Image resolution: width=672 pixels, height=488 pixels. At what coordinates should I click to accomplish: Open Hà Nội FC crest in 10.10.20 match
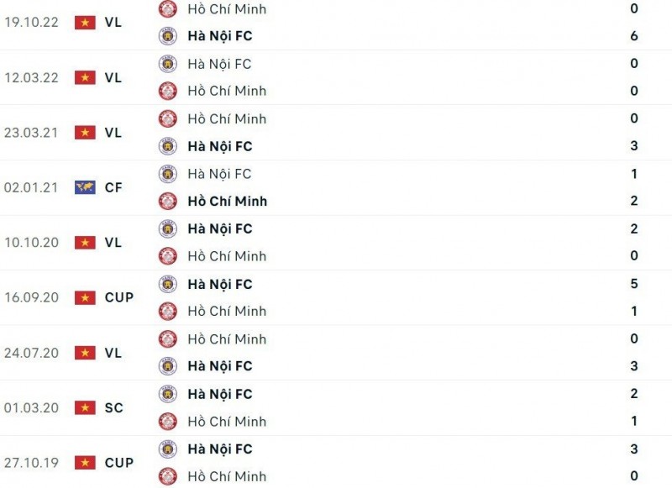pyautogui.click(x=168, y=228)
